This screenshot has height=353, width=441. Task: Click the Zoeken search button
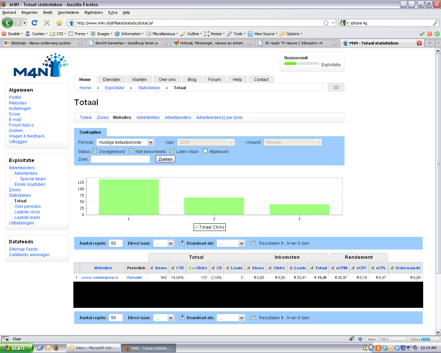165,159
